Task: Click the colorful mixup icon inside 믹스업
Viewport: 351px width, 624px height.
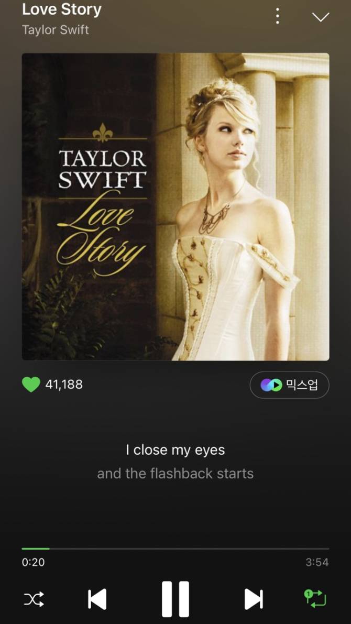Action: tap(271, 385)
